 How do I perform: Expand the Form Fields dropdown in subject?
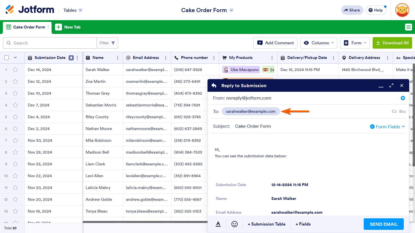pyautogui.click(x=388, y=127)
